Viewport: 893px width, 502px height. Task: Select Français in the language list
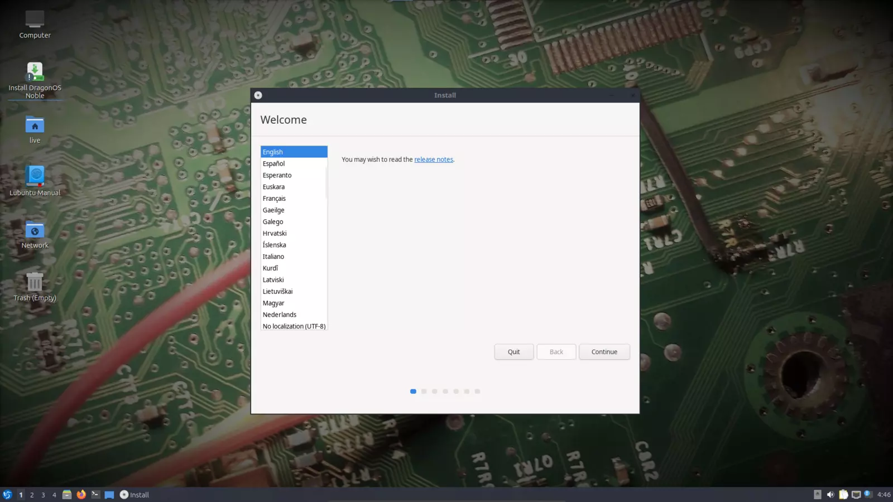[294, 199]
